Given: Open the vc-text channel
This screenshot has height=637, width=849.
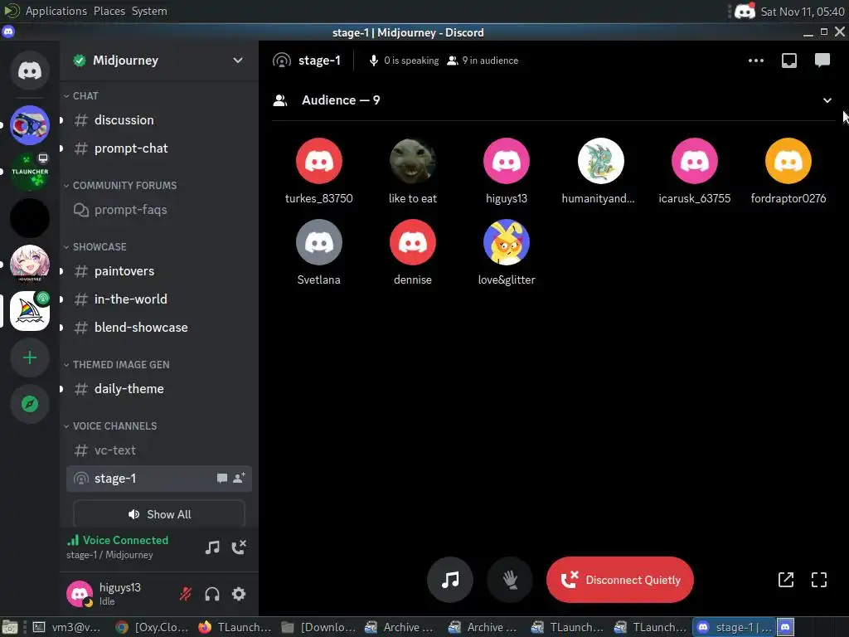Looking at the screenshot, I should point(158,450).
